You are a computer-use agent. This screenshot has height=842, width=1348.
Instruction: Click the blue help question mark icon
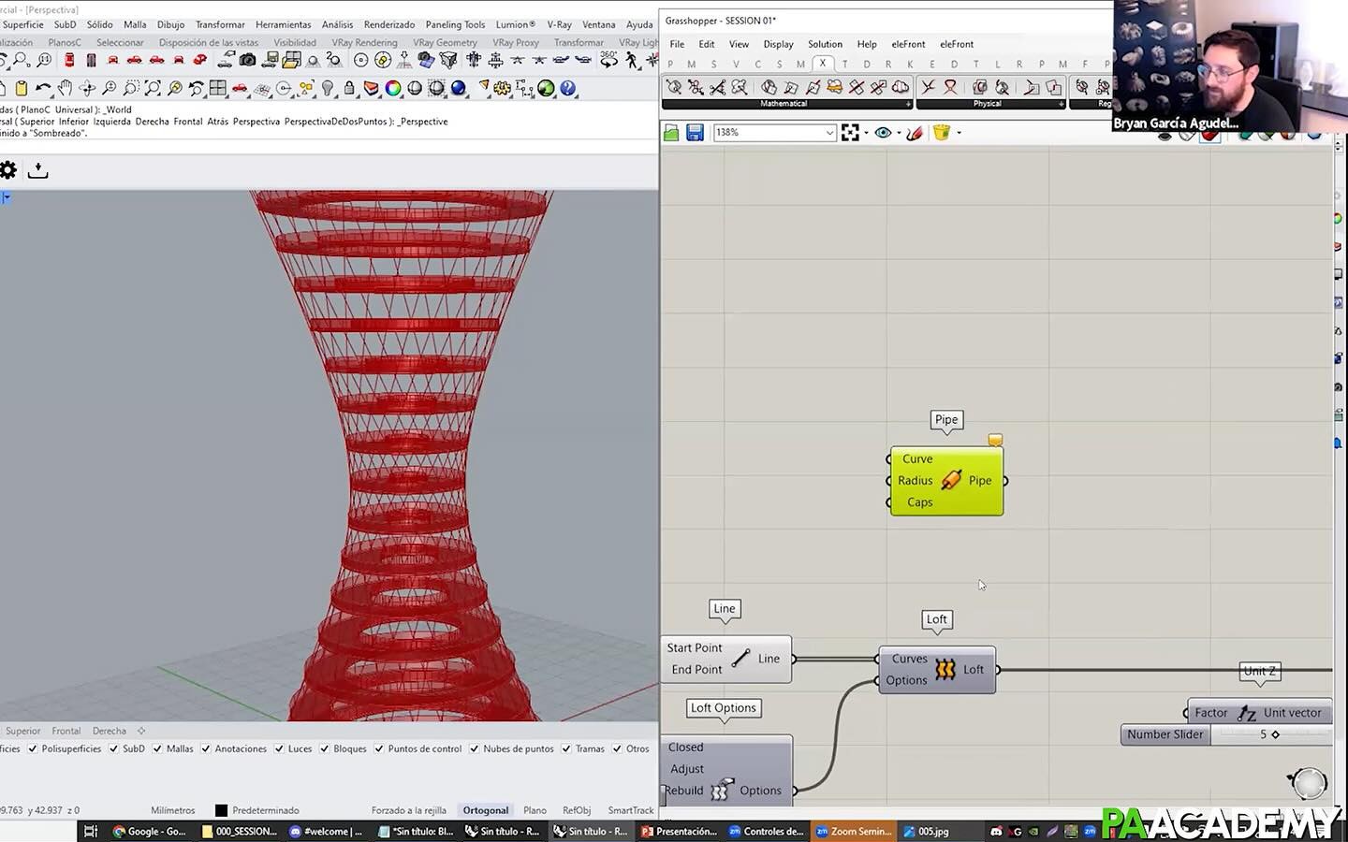pos(568,88)
